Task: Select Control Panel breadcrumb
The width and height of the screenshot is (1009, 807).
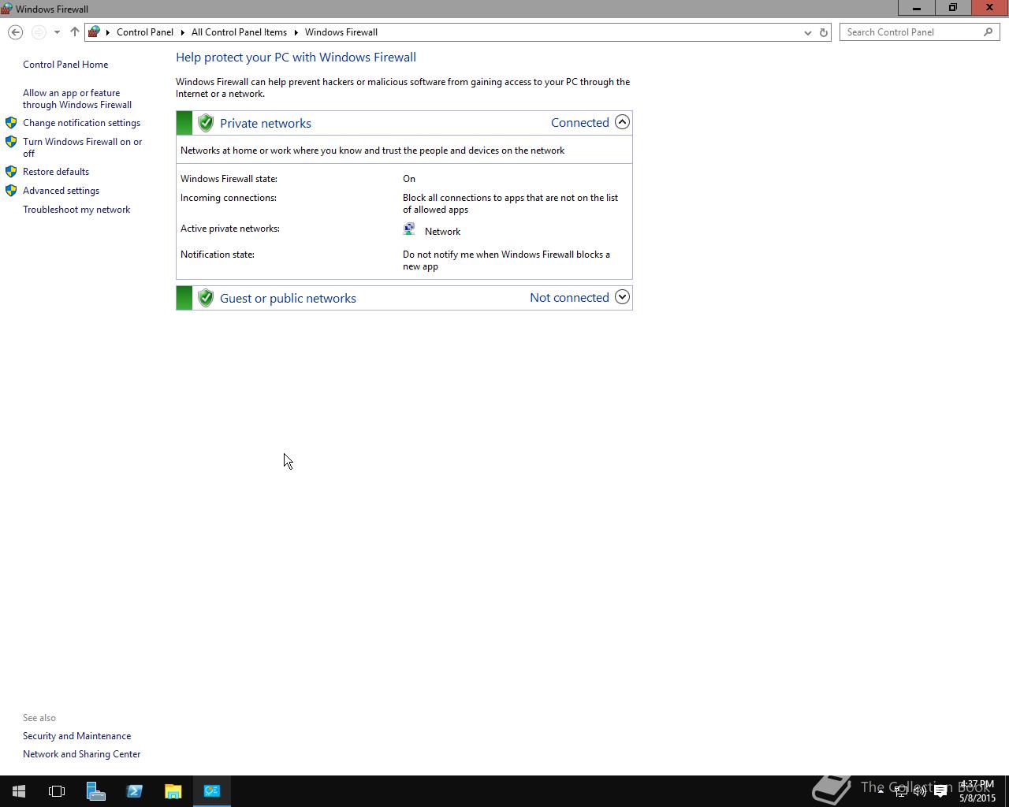Action: pos(145,32)
